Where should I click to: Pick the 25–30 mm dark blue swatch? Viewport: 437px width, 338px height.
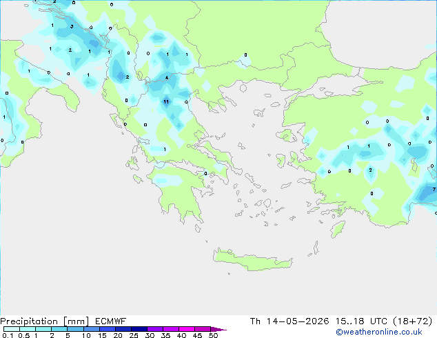(x=139, y=329)
